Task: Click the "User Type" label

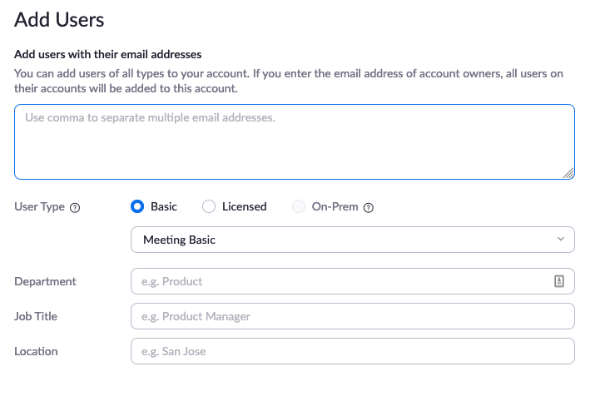Action: [39, 207]
